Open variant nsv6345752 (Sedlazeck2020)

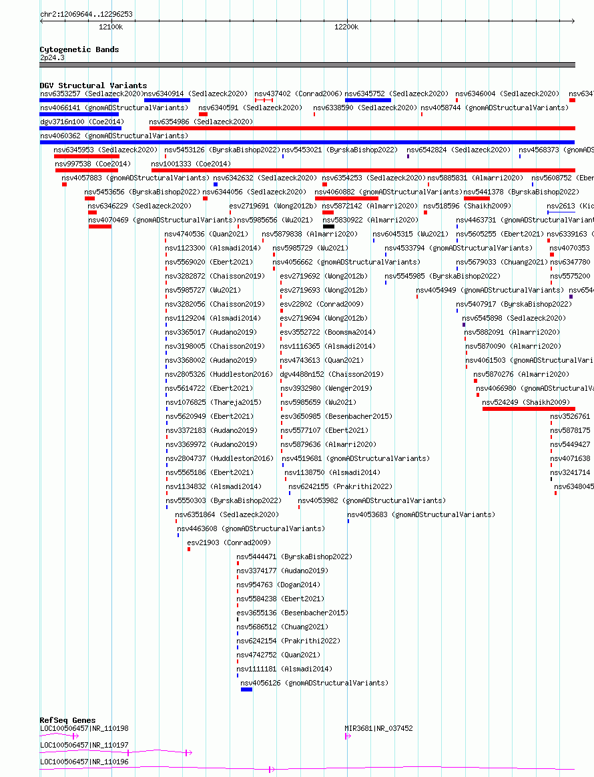pyautogui.click(x=396, y=94)
